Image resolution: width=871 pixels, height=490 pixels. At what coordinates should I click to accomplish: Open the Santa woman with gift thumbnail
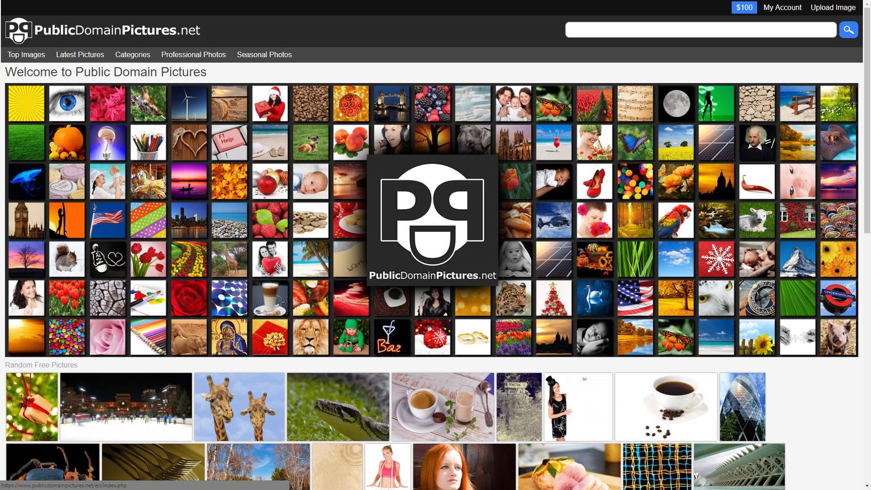click(x=270, y=103)
